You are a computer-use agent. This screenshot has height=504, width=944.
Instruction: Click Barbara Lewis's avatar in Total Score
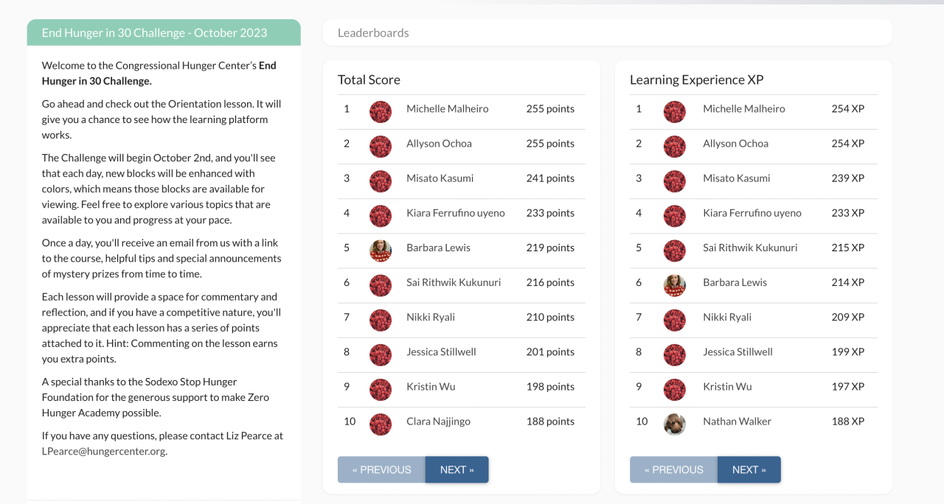(381, 251)
